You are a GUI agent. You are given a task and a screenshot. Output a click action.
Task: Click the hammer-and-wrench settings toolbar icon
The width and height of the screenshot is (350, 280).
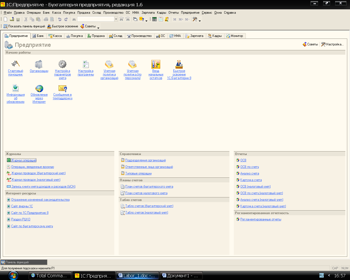coord(195,19)
